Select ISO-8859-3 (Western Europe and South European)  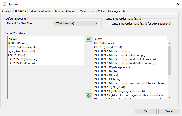pos(131,59)
